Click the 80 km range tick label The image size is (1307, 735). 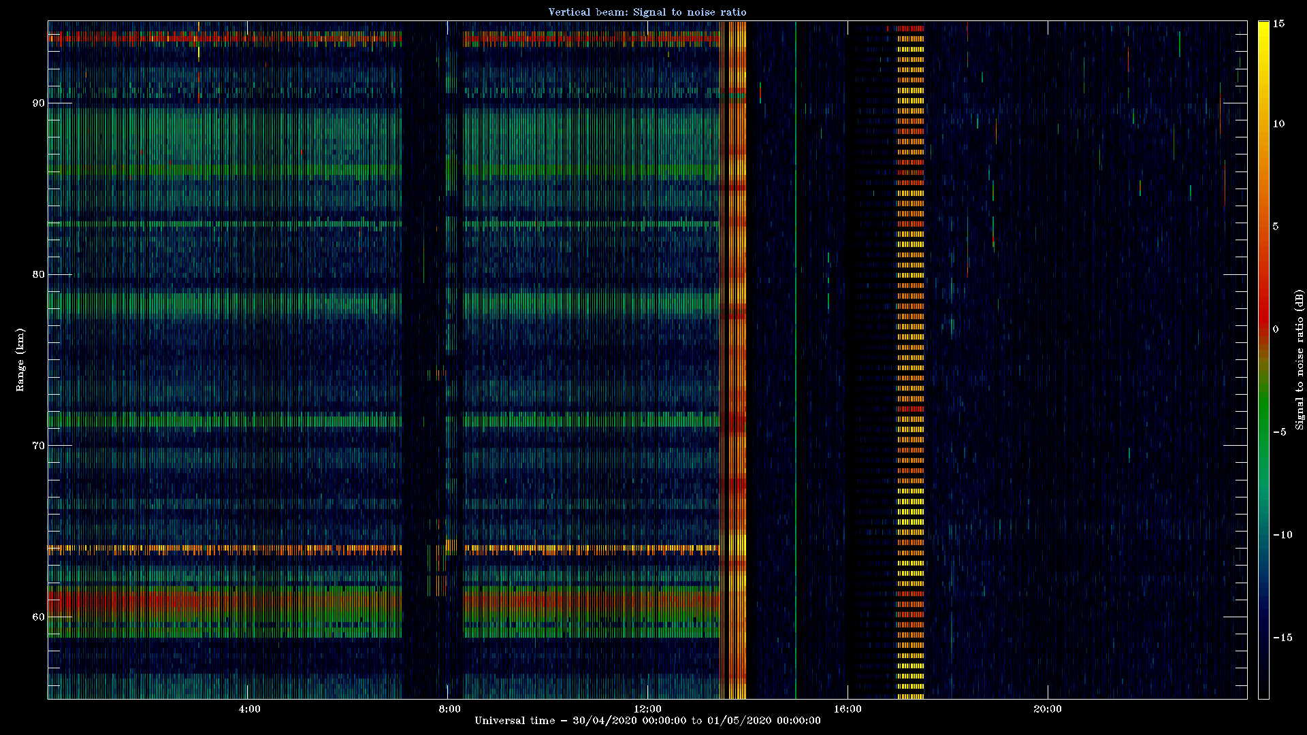(x=38, y=274)
